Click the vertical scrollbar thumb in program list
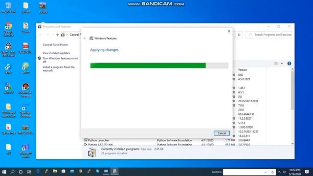The image size is (313, 176). coord(292,90)
